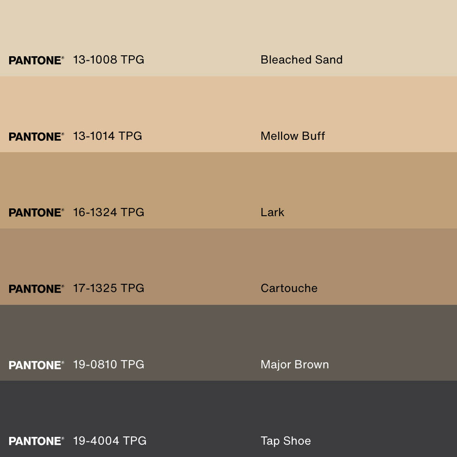Select the white PANTONE logo beside 19-0810 TPG
The image size is (457, 457).
36,365
